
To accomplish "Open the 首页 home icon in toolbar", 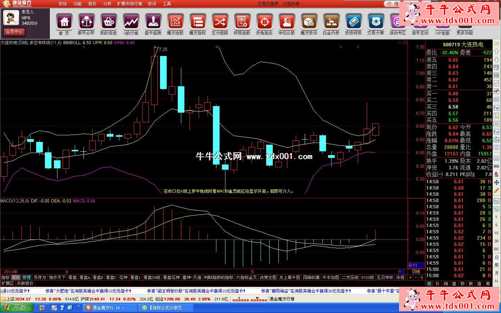I will tap(64, 22).
